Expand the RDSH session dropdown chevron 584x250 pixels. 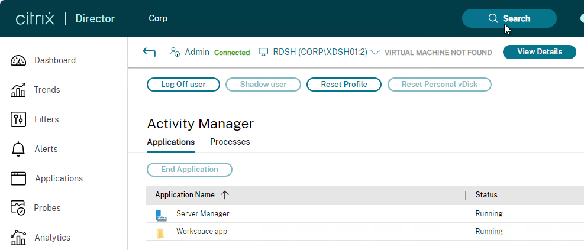[375, 53]
